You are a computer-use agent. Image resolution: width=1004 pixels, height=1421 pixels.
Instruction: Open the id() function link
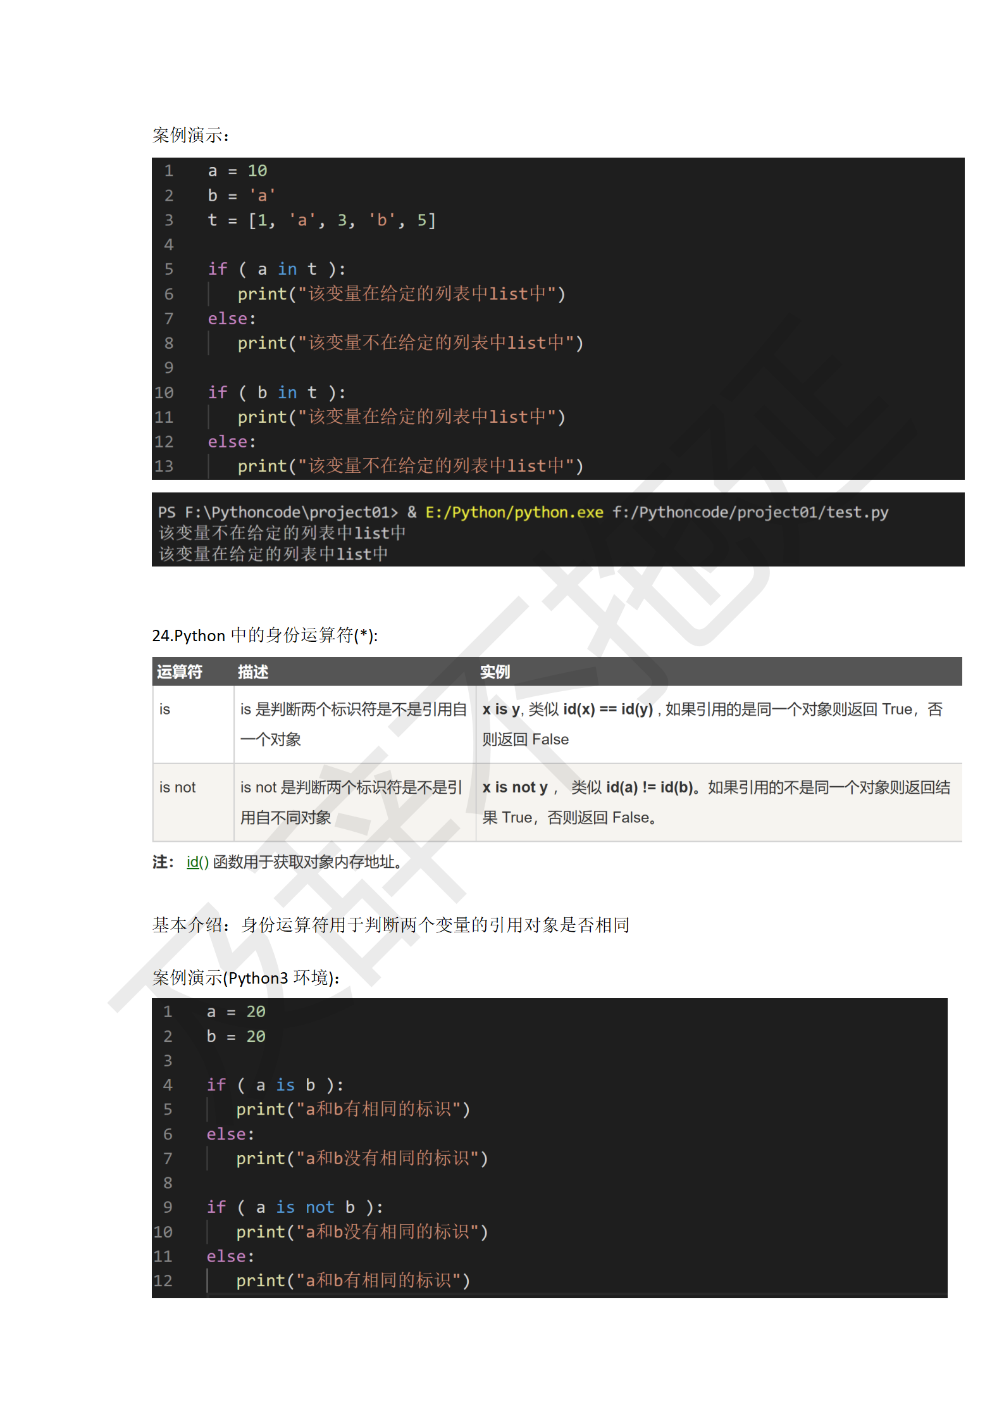(x=197, y=861)
